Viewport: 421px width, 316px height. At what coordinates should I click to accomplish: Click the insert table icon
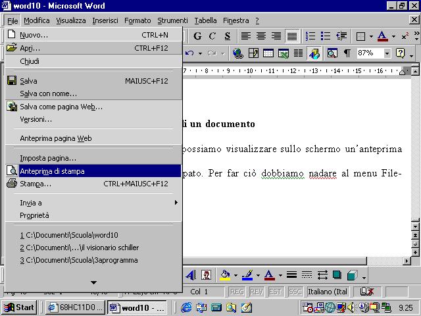[268, 53]
